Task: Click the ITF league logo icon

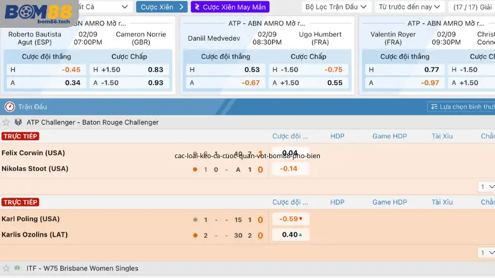Action: pos(18,268)
